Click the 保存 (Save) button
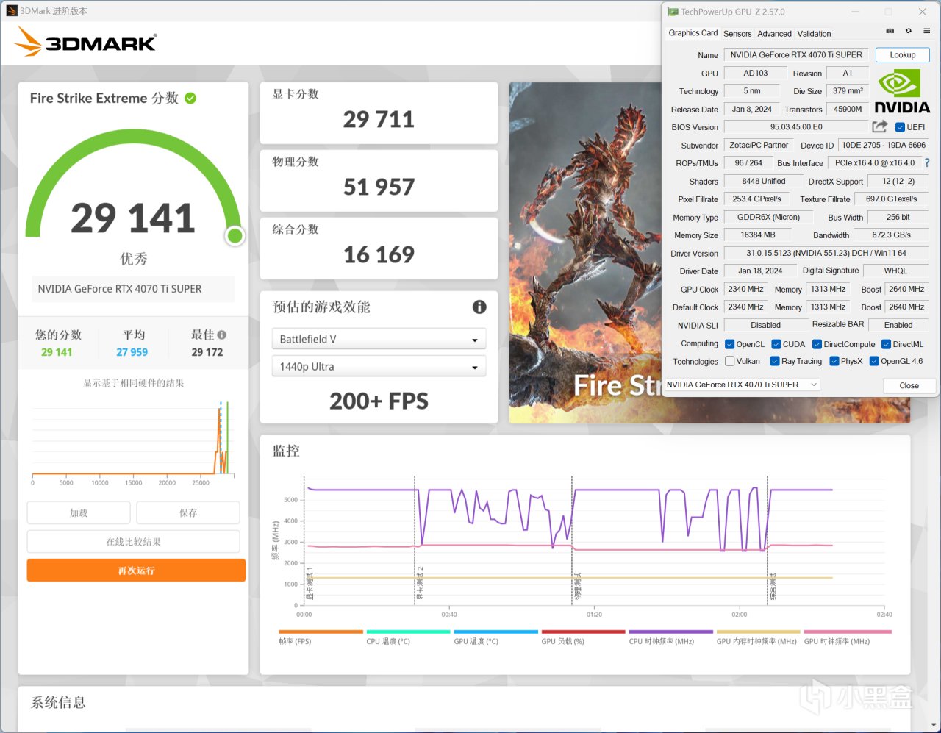Image resolution: width=941 pixels, height=733 pixels. point(188,512)
